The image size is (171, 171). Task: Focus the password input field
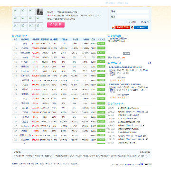pos(133,17)
